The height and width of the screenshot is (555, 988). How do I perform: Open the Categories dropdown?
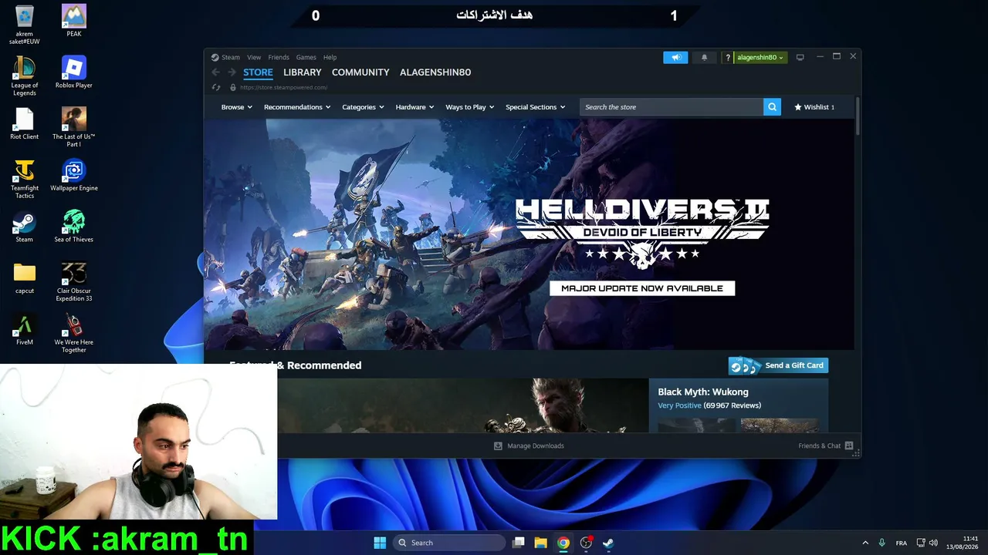pos(363,107)
